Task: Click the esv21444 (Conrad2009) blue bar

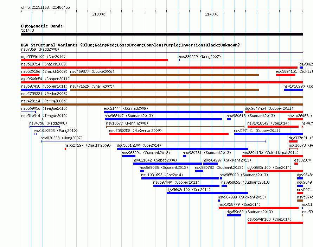Action: [173, 112]
